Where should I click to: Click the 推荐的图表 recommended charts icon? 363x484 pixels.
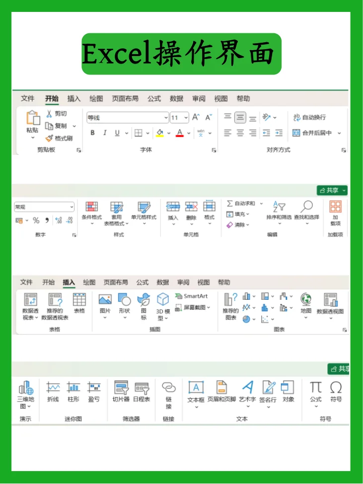230,299
